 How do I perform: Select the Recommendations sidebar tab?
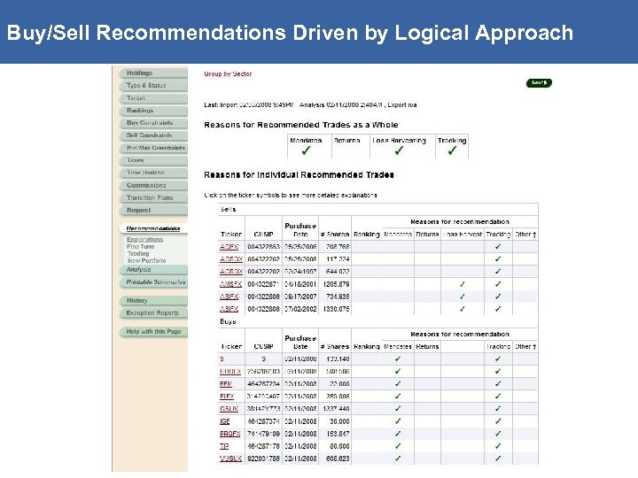point(153,228)
